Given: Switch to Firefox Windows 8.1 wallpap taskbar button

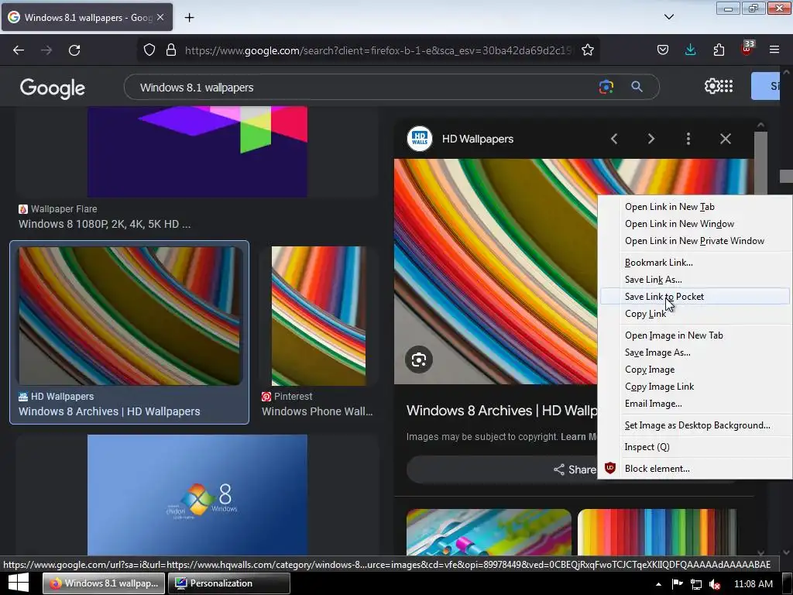Looking at the screenshot, I should (x=104, y=583).
